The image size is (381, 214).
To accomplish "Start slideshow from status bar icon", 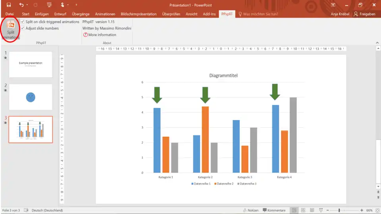I will coord(320,210).
